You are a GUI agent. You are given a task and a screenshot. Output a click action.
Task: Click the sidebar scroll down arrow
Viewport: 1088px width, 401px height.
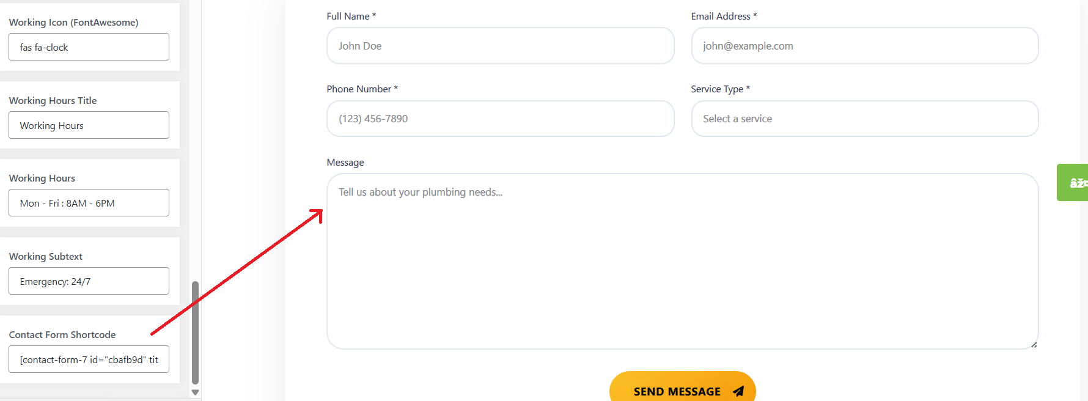[x=196, y=392]
